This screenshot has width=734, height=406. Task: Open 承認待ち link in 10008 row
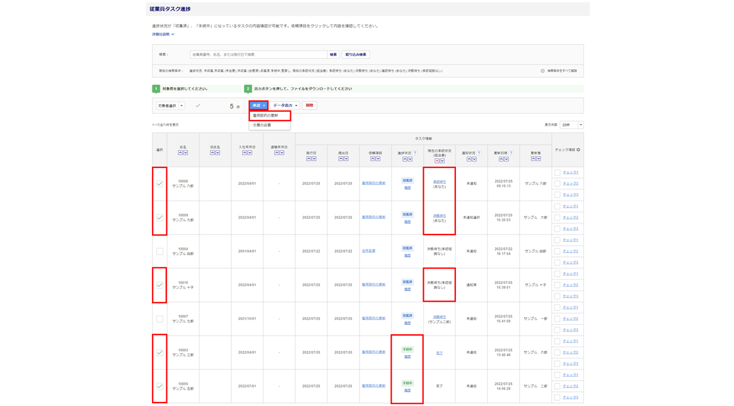pos(439,182)
